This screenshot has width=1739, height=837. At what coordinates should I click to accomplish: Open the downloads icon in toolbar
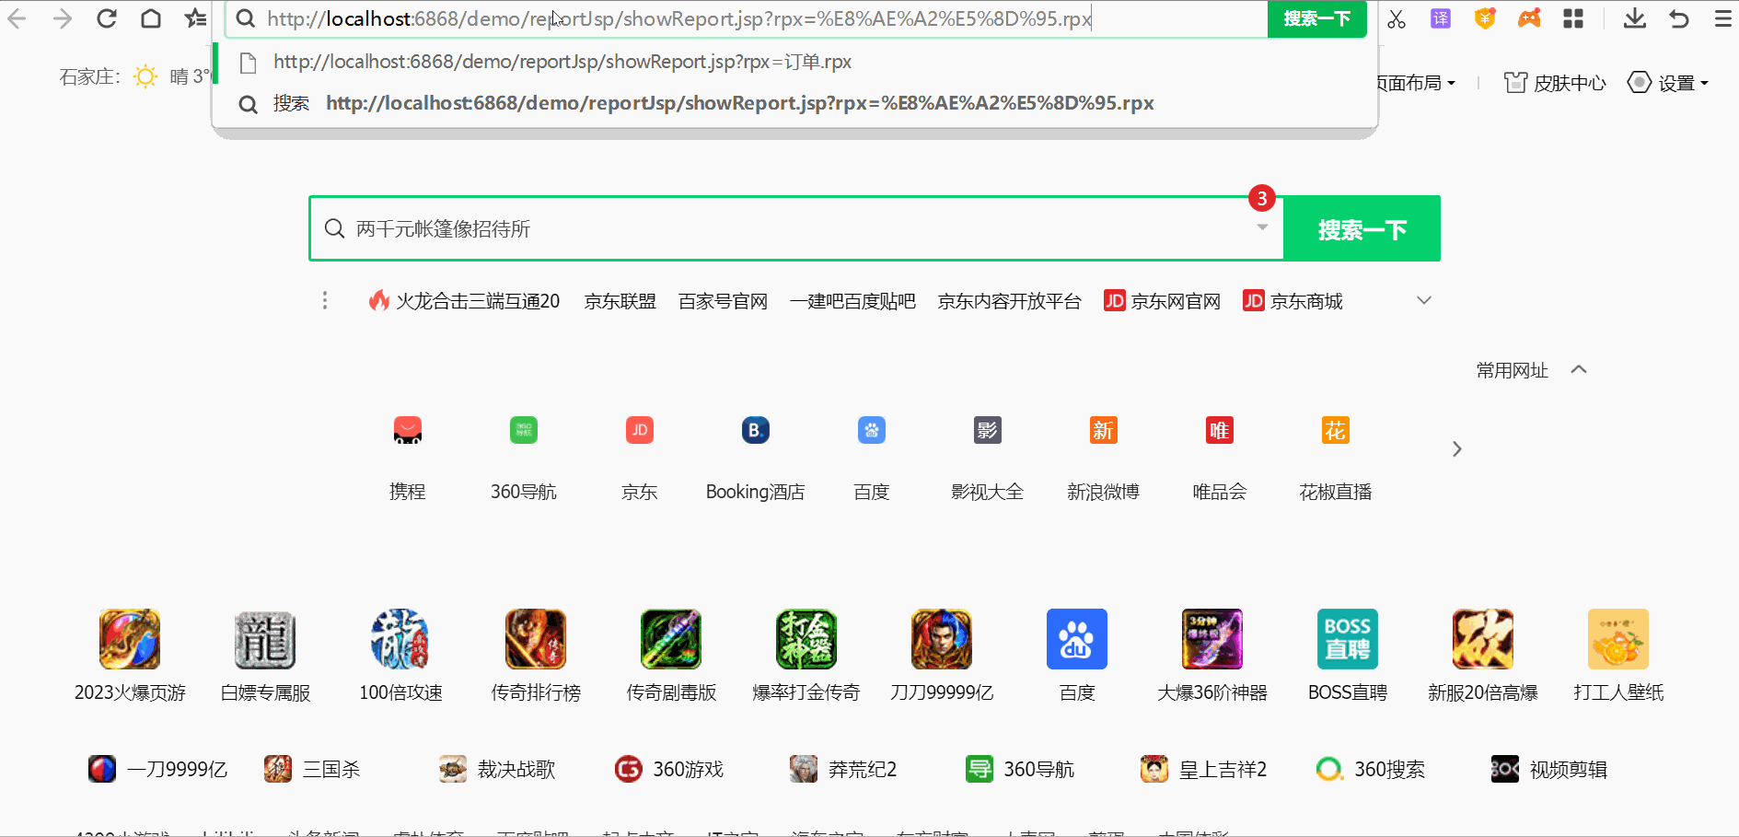[1635, 18]
